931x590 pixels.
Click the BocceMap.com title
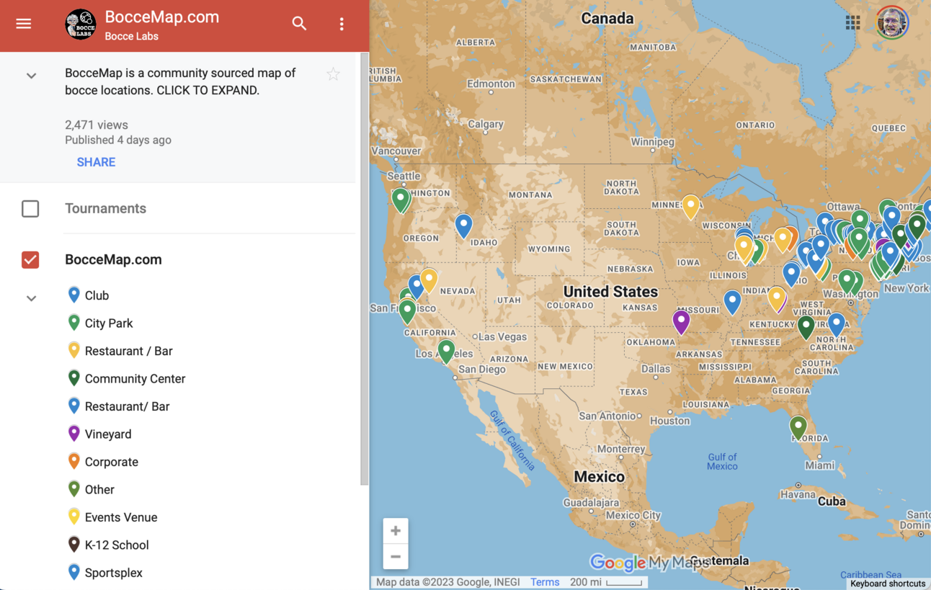pyautogui.click(x=161, y=17)
